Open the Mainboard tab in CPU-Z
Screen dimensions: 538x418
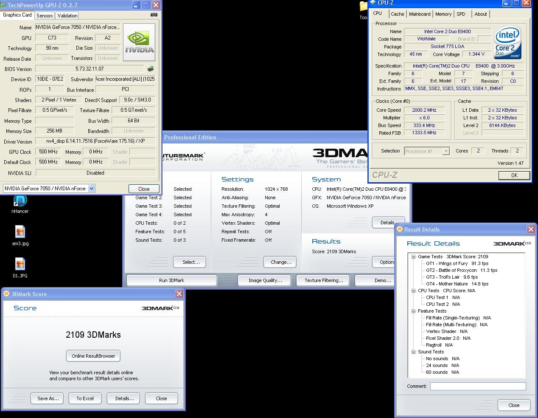click(420, 14)
